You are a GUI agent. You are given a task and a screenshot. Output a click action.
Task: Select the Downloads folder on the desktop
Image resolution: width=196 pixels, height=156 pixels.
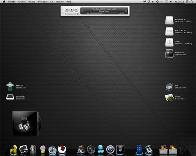(10, 97)
